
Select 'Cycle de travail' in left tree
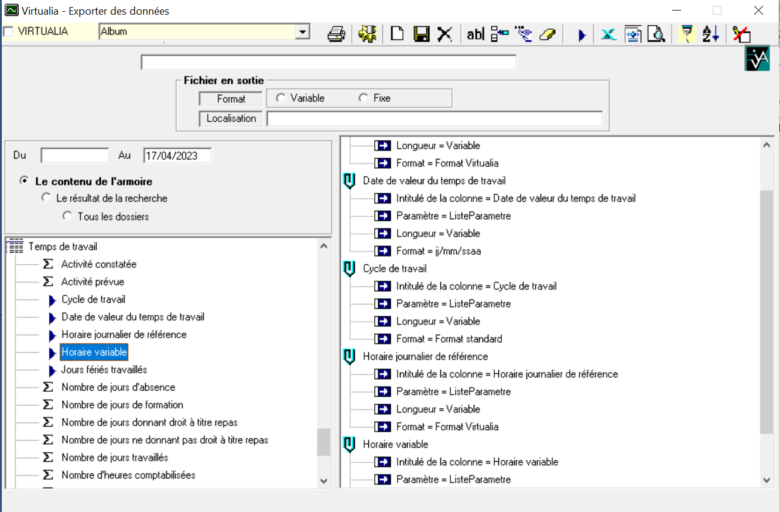pos(93,299)
